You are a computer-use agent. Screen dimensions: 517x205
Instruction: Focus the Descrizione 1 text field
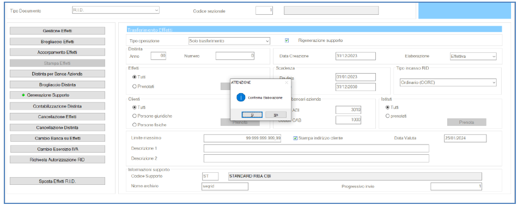pyautogui.click(x=316, y=148)
